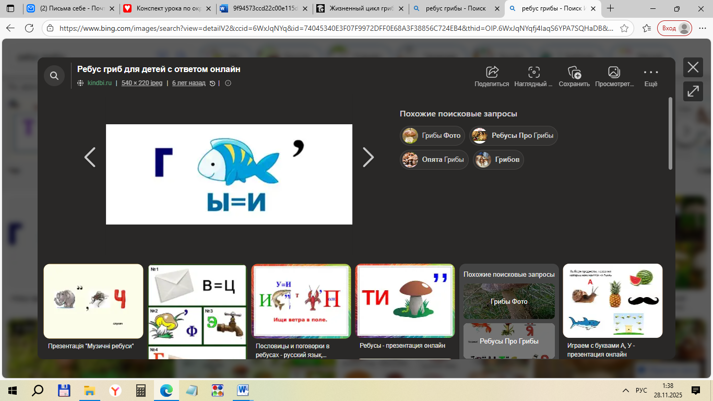Switch to the Жизненный цикл гриба tab
This screenshot has height=401, width=713.
coord(360,8)
